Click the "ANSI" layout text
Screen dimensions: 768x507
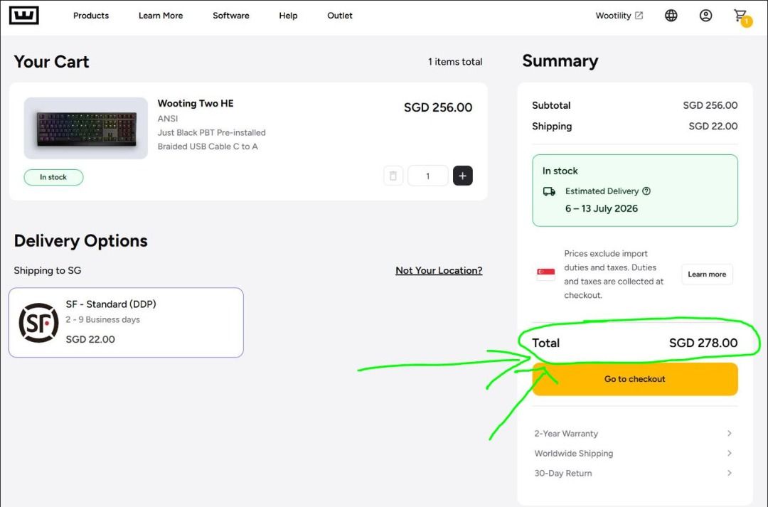point(168,119)
